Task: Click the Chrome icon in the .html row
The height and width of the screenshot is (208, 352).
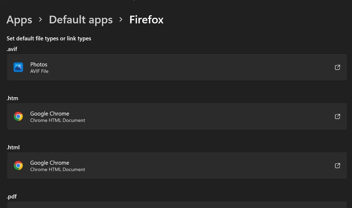Action: 18,166
